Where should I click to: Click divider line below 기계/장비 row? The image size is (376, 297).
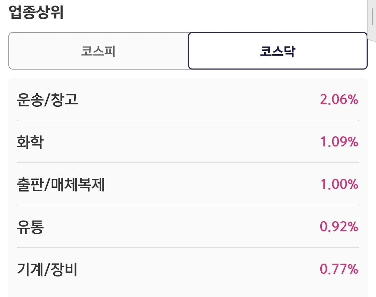click(x=188, y=290)
